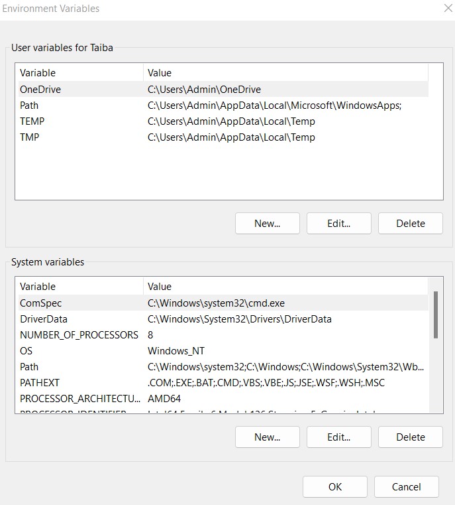Screen dimensions: 455x505
Task: Select the PATHEXT system variable
Action: 40,383
